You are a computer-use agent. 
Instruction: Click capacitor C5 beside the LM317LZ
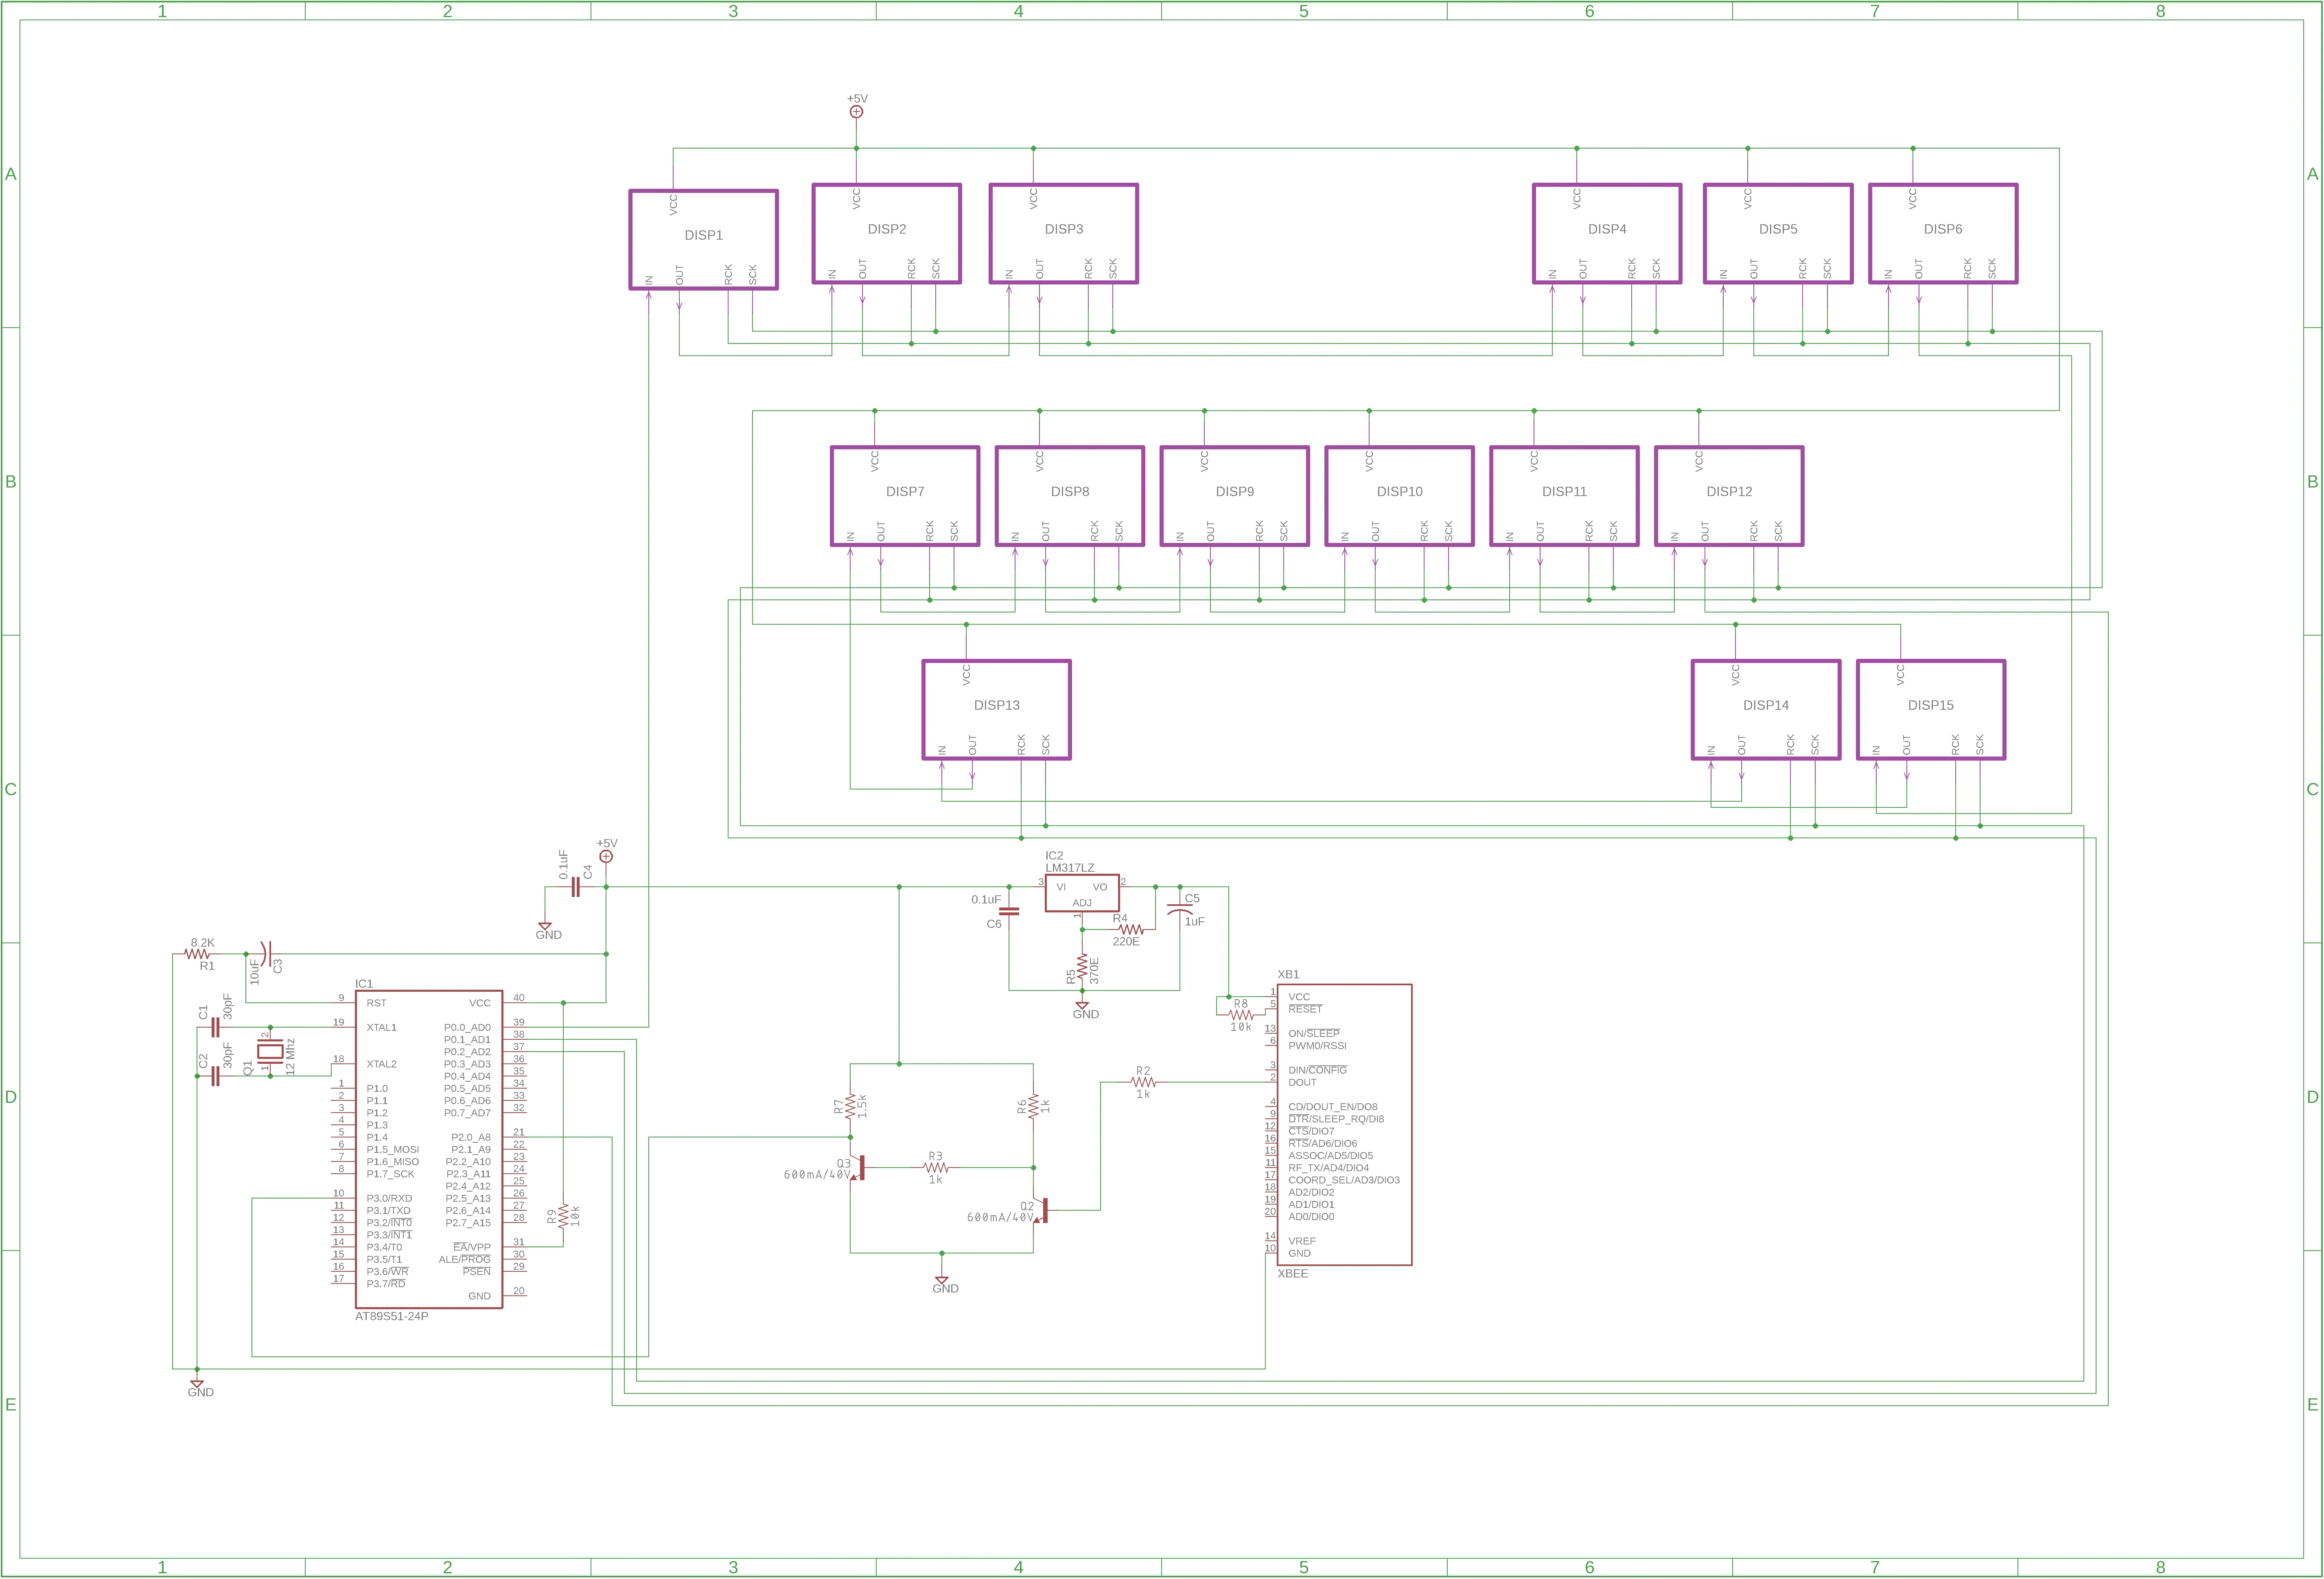pyautogui.click(x=1180, y=910)
